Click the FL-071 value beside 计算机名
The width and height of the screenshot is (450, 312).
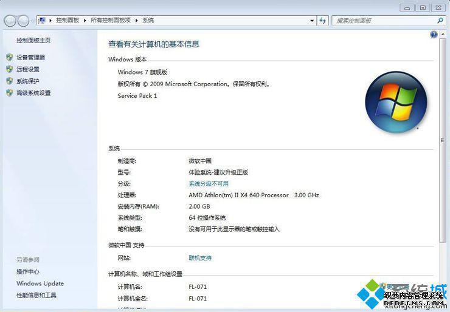198,287
